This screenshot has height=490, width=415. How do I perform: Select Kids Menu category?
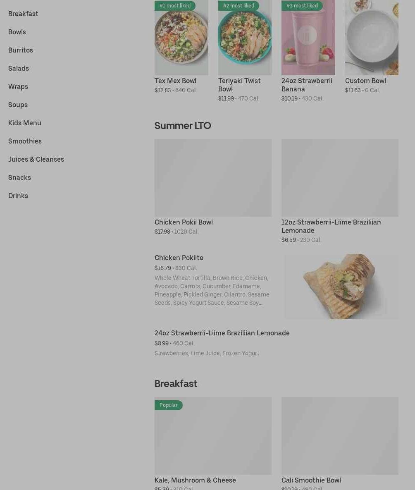point(25,123)
